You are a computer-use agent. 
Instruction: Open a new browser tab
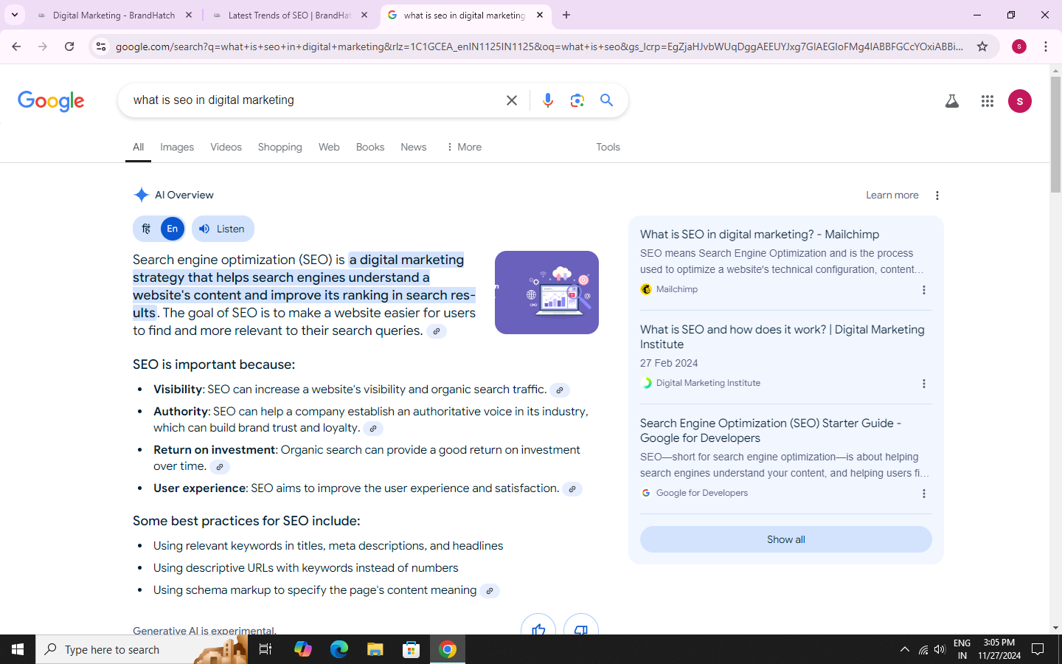click(566, 15)
